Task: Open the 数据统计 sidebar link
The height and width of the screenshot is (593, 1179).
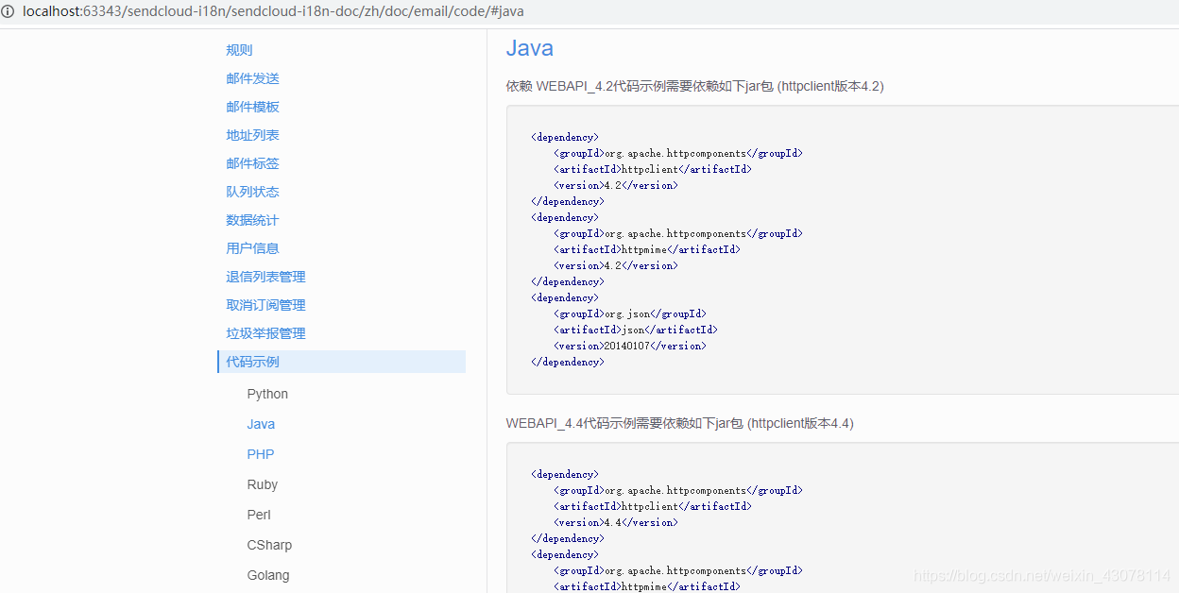Action: pyautogui.click(x=252, y=220)
